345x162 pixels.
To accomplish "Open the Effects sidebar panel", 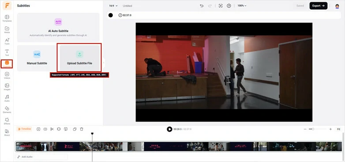I will pos(7,121).
